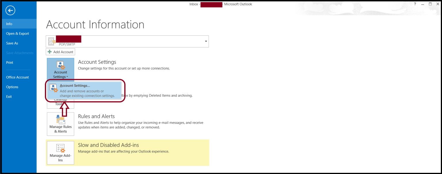Viewport: 442px width, 174px height.
Task: Open Manage Add-Ins
Action: [60, 153]
